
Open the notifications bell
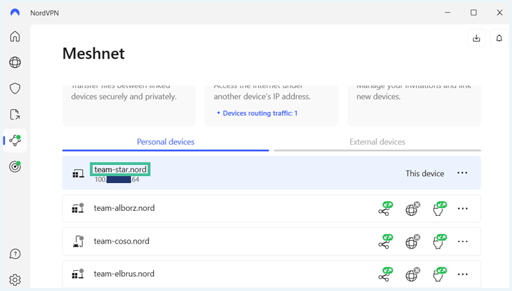pyautogui.click(x=499, y=38)
